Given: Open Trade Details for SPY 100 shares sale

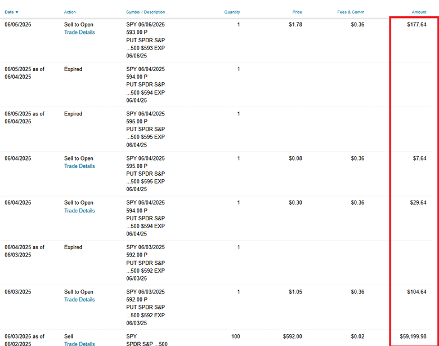Looking at the screenshot, I should click(79, 344).
